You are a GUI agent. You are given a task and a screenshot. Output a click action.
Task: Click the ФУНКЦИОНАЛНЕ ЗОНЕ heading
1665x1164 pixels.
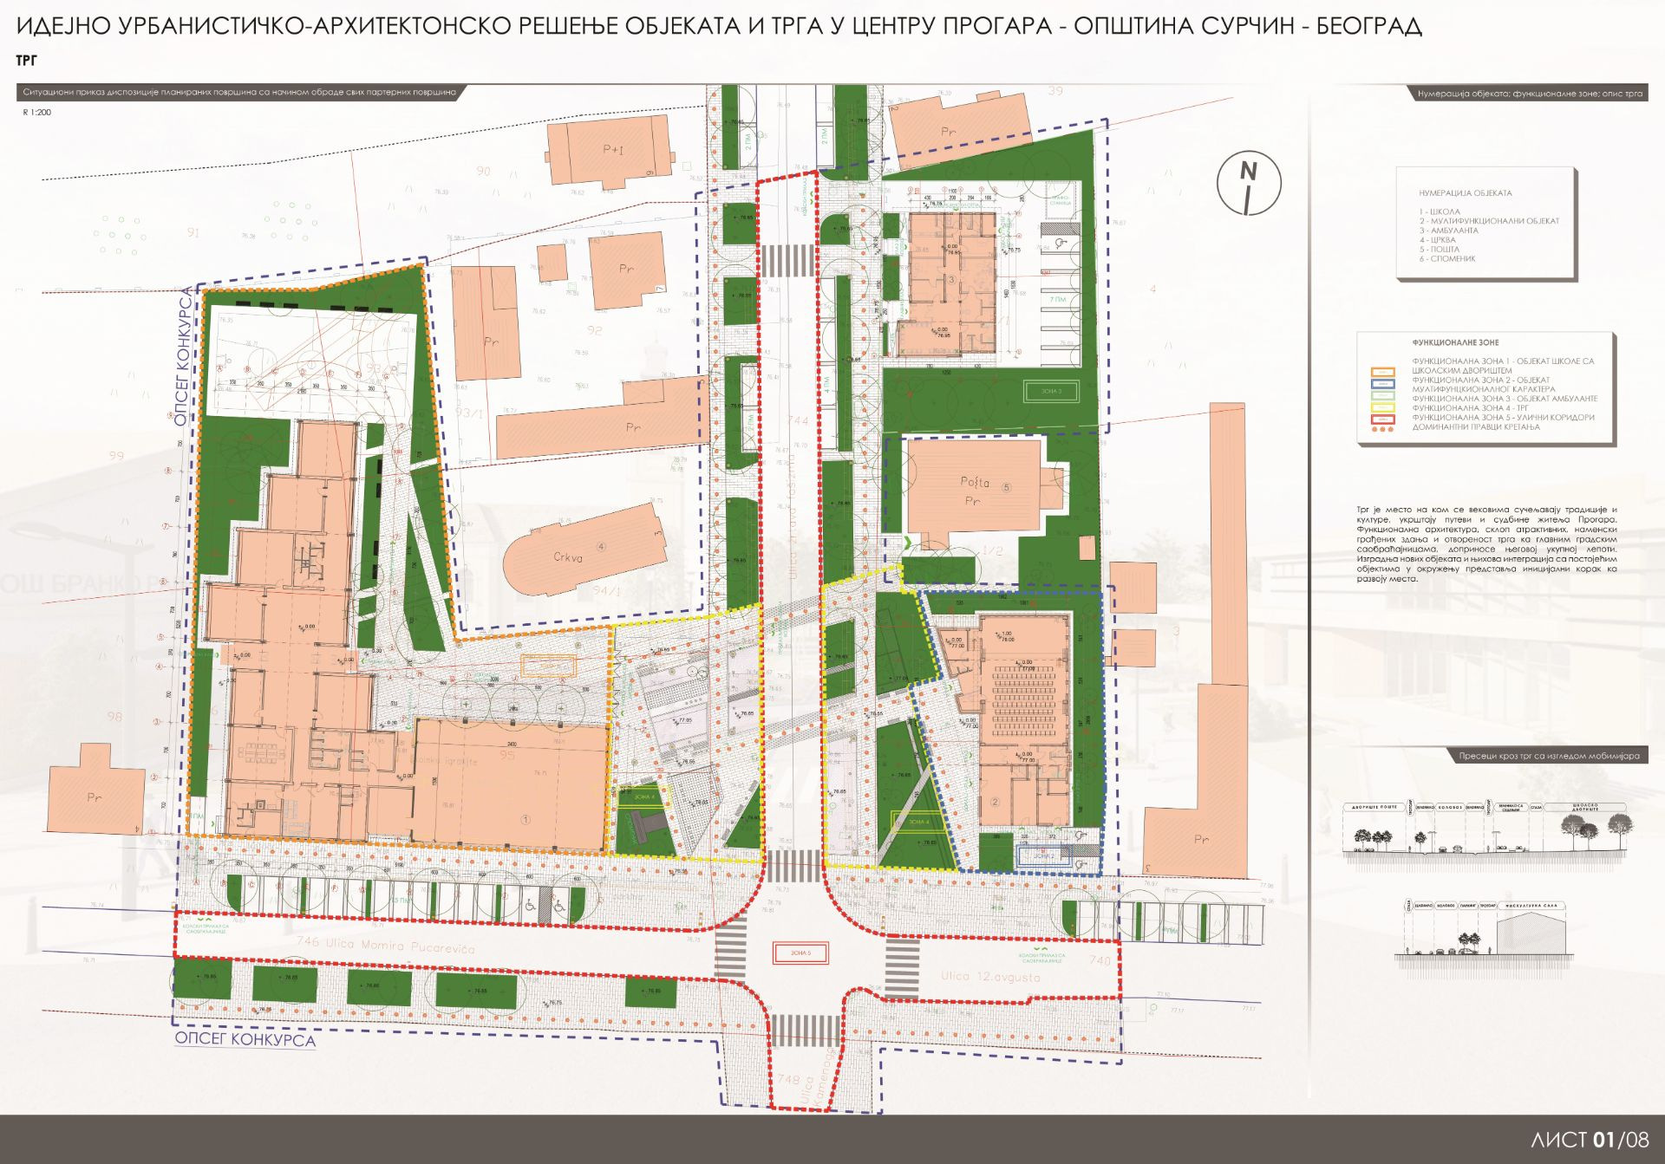[x=1455, y=343]
